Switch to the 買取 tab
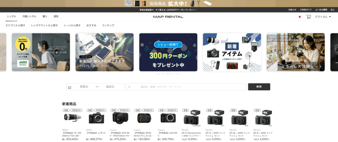The height and width of the screenshot is (142, 338). click(56, 16)
